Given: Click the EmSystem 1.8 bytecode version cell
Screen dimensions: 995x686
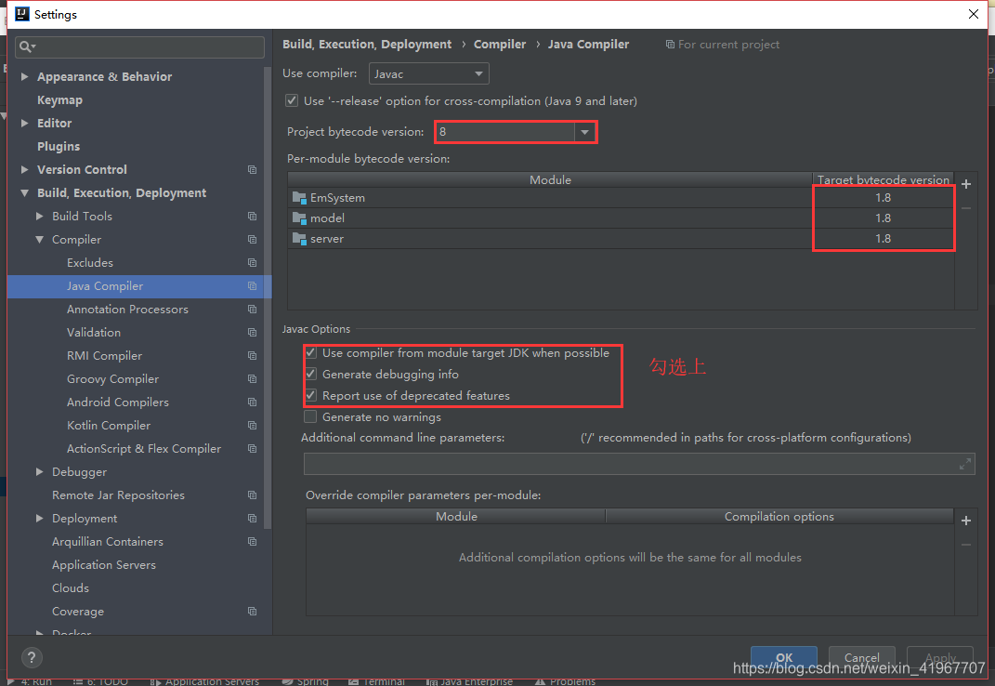Looking at the screenshot, I should (x=884, y=198).
